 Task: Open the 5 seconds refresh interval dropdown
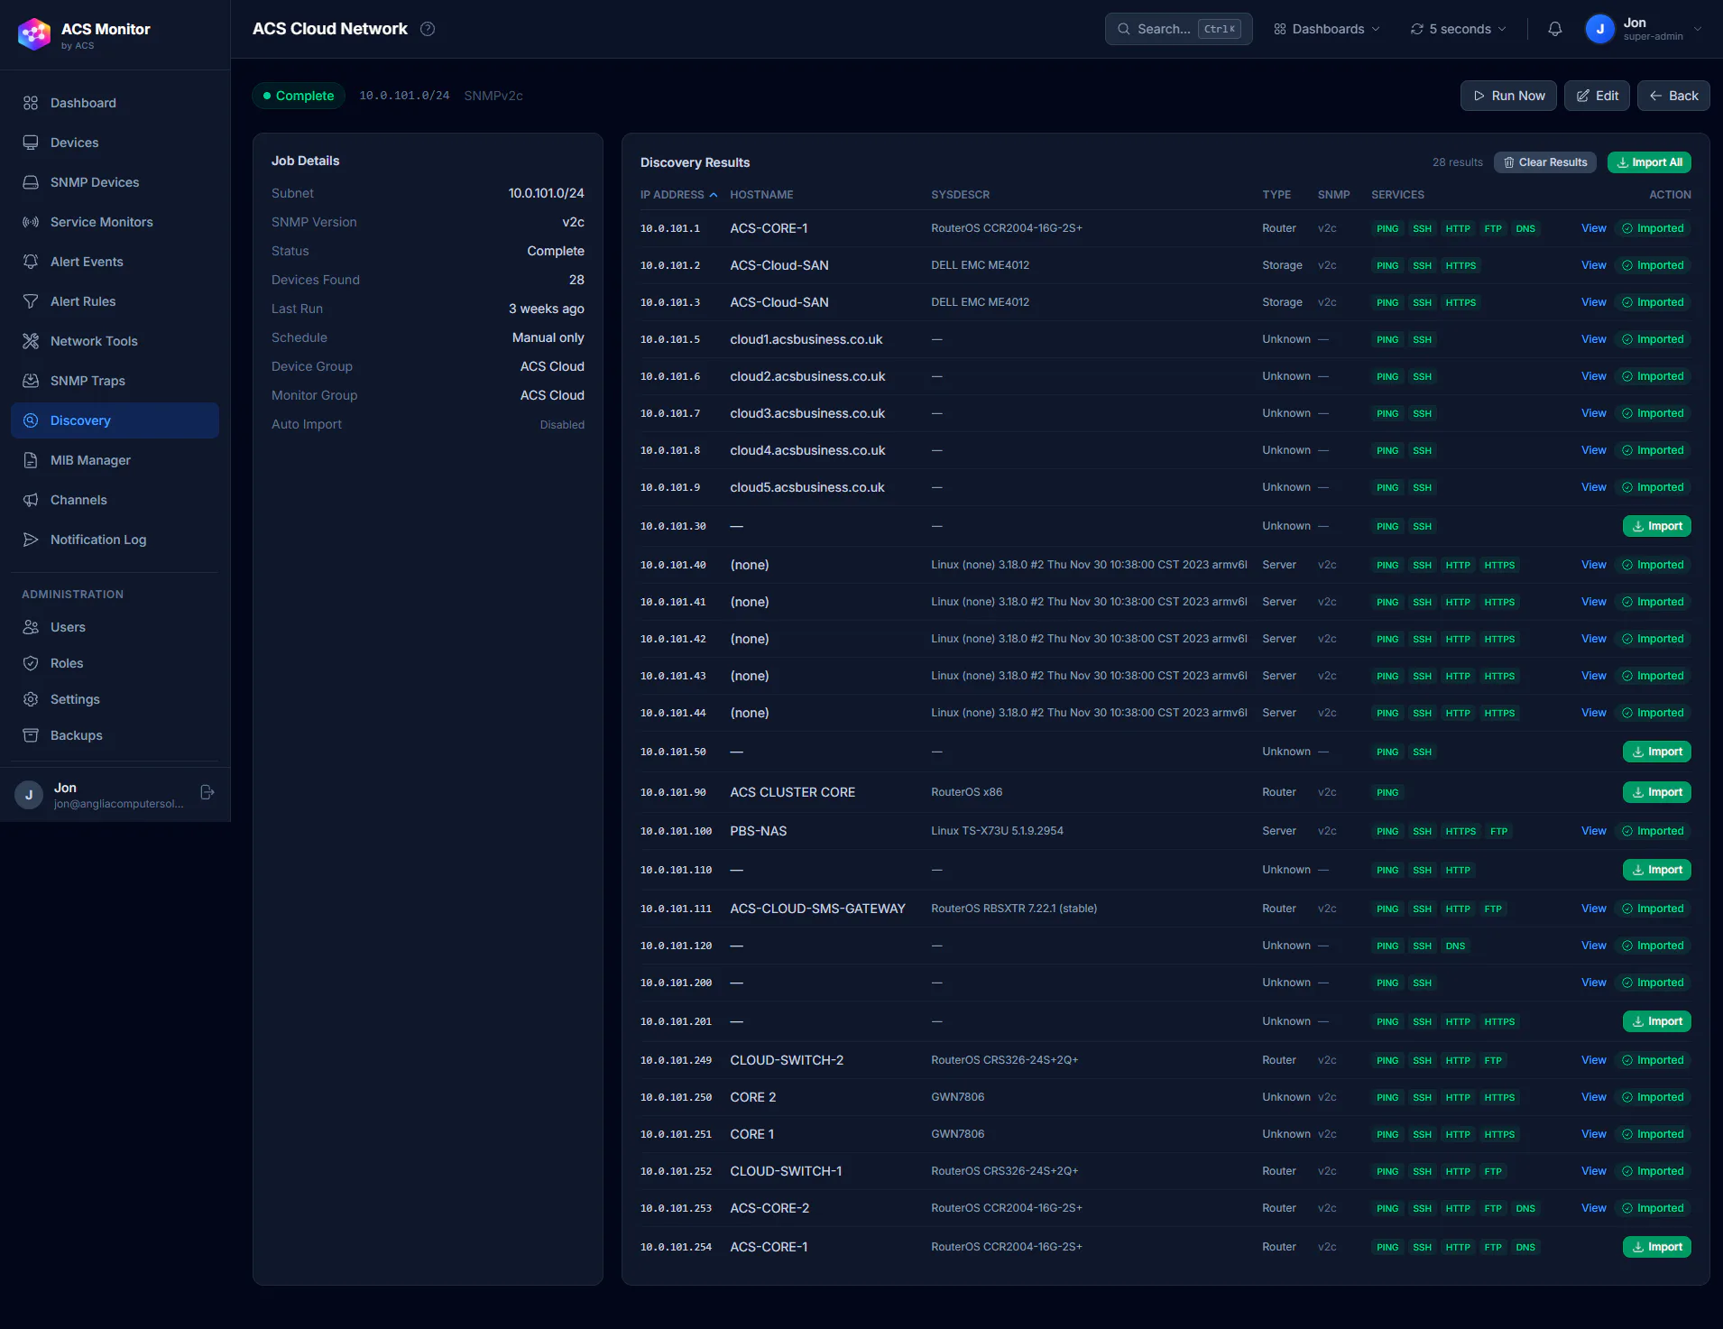pos(1458,29)
